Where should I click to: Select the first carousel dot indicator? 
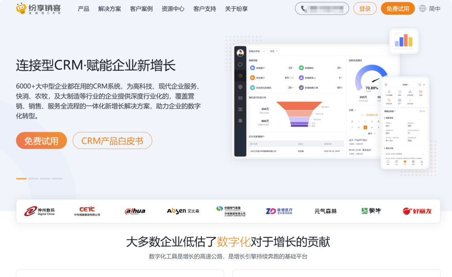pos(20,179)
